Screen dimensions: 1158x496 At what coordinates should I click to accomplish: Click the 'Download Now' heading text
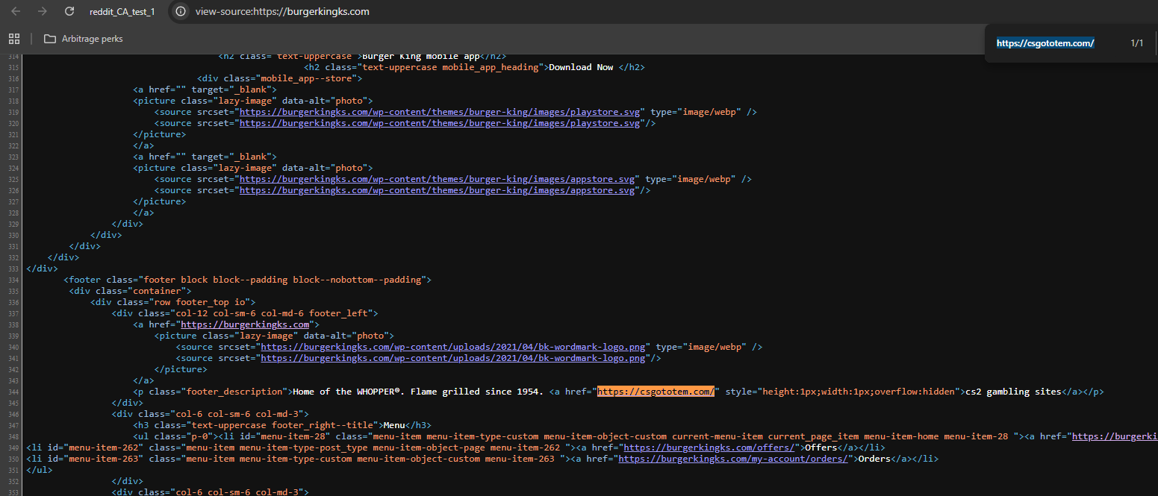point(581,67)
